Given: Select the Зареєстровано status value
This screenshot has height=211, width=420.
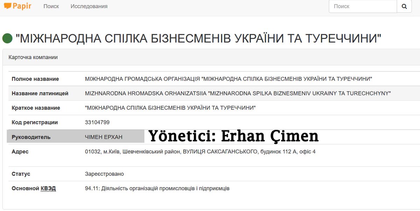Looking at the screenshot, I should pos(104,174).
